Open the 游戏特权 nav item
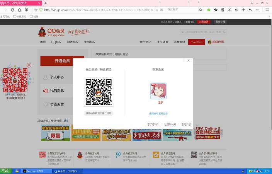Screen dimensions: 272x174 (73, 42)
